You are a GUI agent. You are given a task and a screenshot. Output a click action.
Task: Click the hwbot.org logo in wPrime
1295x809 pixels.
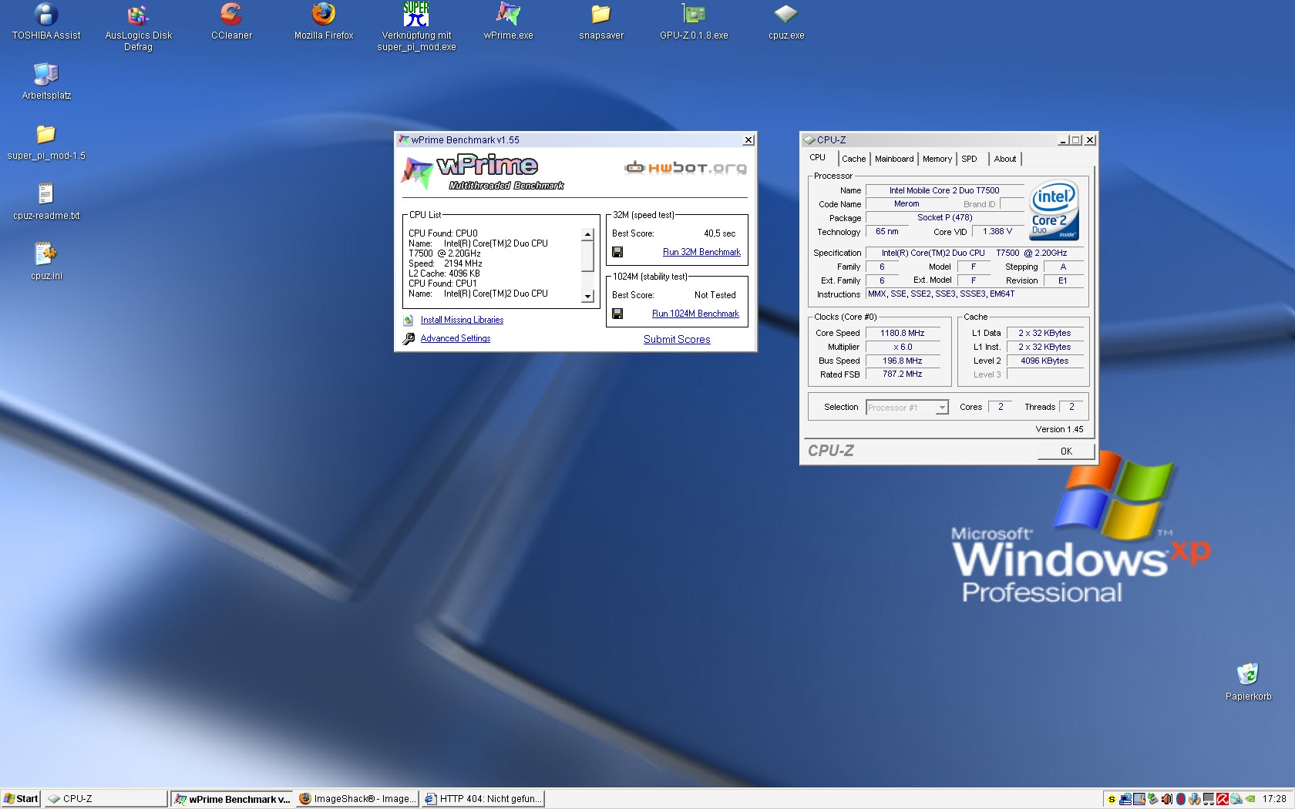(685, 168)
